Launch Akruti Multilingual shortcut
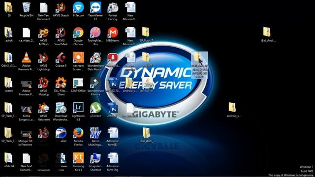This screenshot has height=177, width=315. tap(95, 133)
